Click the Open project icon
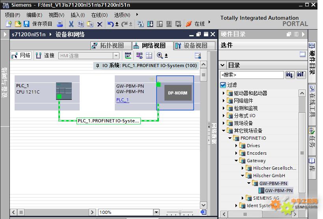 (18, 24)
